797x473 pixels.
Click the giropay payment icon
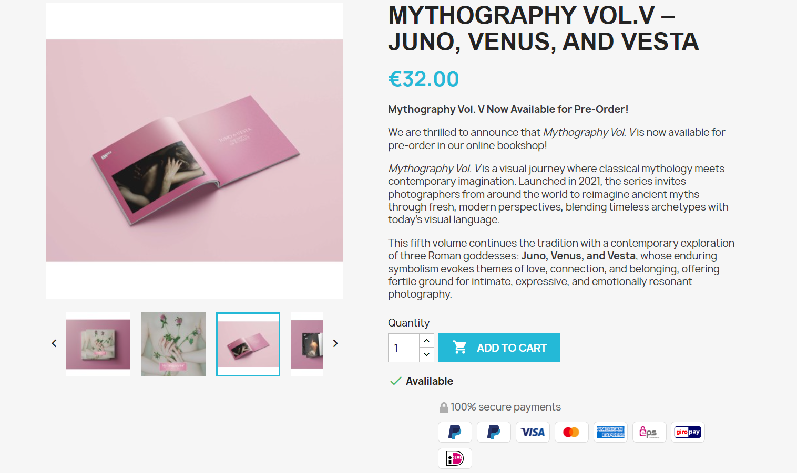[688, 432]
